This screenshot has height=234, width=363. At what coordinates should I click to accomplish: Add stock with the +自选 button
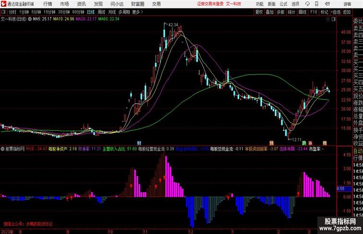(x=336, y=12)
